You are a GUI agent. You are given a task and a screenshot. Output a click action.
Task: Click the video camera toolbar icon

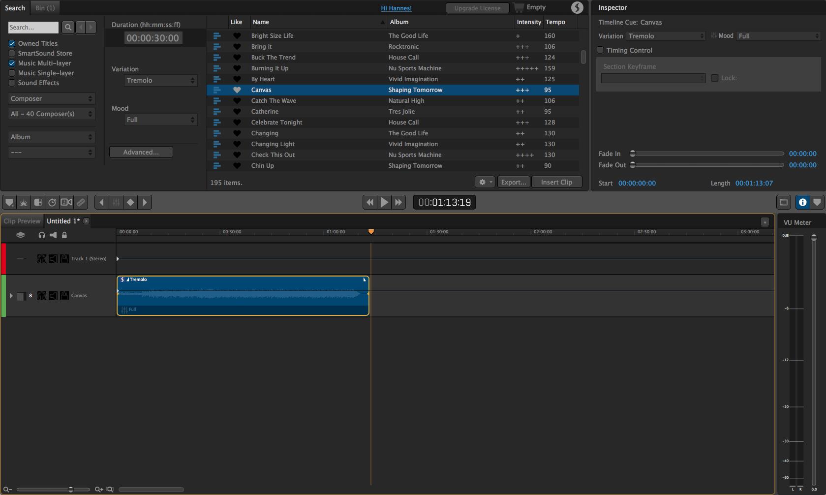pos(66,202)
